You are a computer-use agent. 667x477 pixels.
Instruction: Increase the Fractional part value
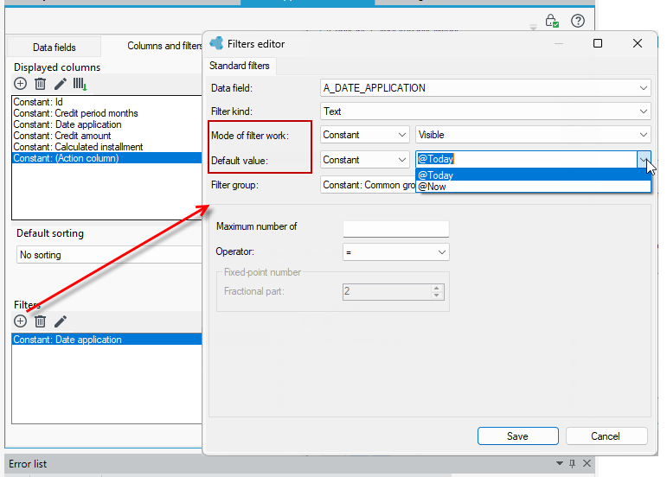pyautogui.click(x=436, y=288)
